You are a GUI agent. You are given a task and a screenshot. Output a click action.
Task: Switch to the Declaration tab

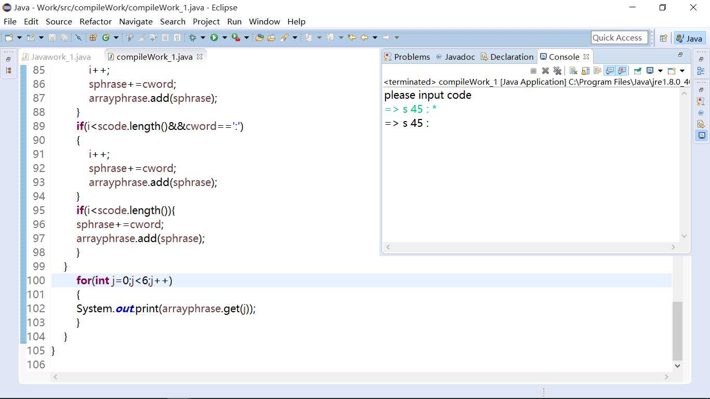[507, 57]
